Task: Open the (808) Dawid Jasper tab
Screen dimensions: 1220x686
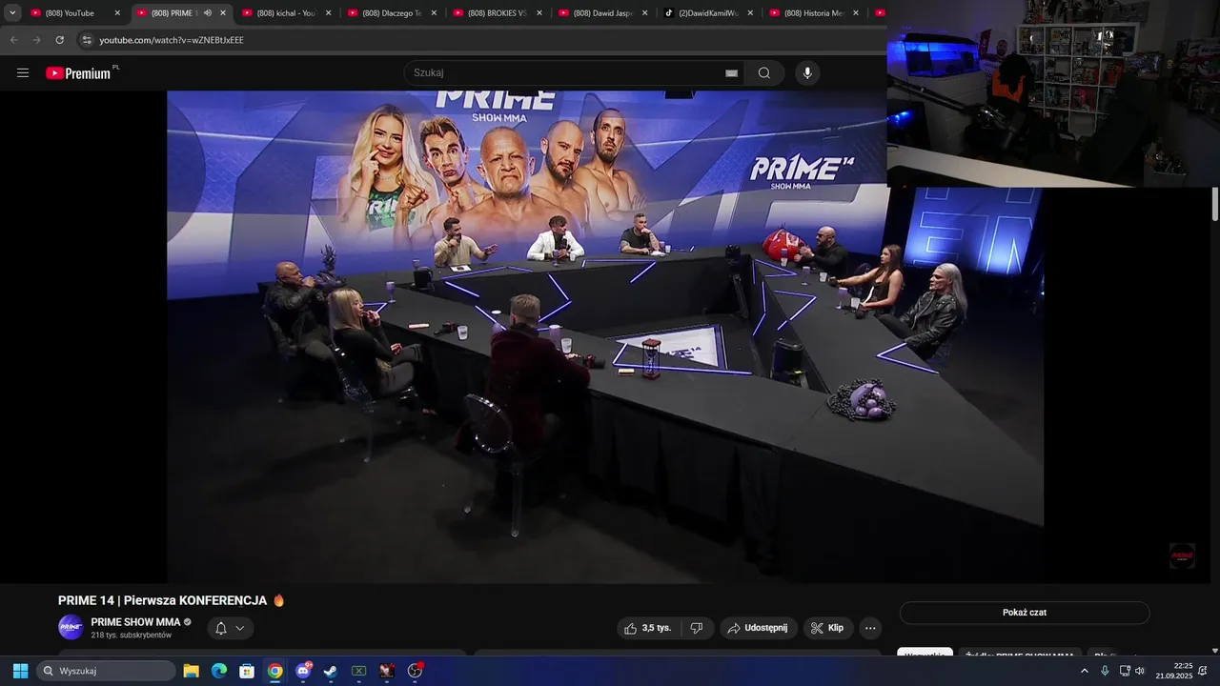Action: coord(601,13)
